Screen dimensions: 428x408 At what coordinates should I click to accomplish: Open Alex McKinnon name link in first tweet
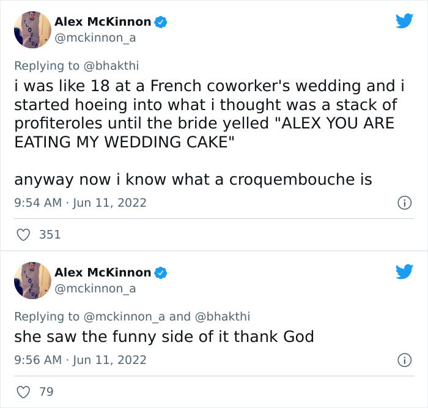[x=103, y=21]
